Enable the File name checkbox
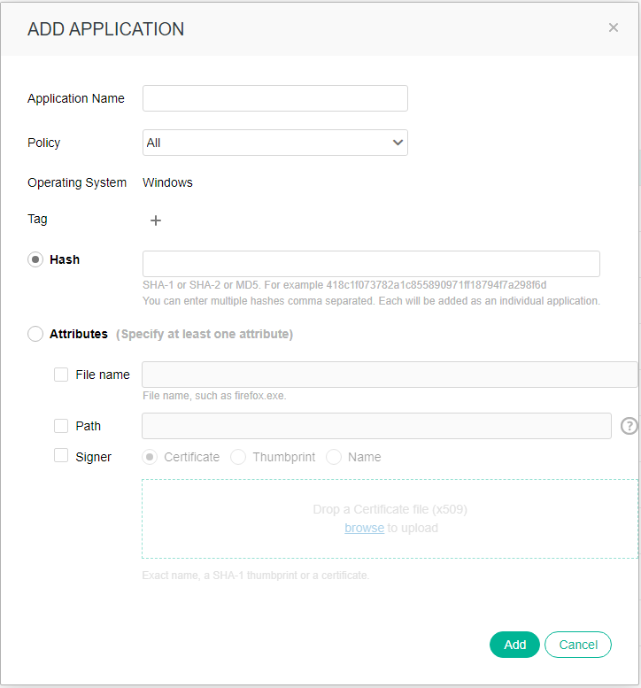 tap(61, 375)
